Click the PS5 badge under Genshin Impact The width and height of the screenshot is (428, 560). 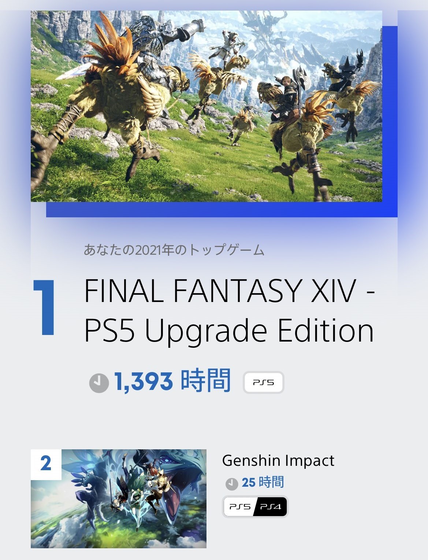[x=240, y=507]
